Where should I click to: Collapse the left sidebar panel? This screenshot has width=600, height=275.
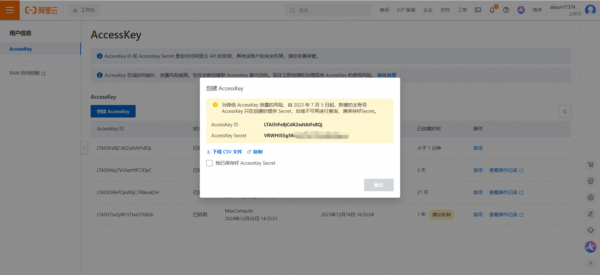pyautogui.click(x=84, y=147)
